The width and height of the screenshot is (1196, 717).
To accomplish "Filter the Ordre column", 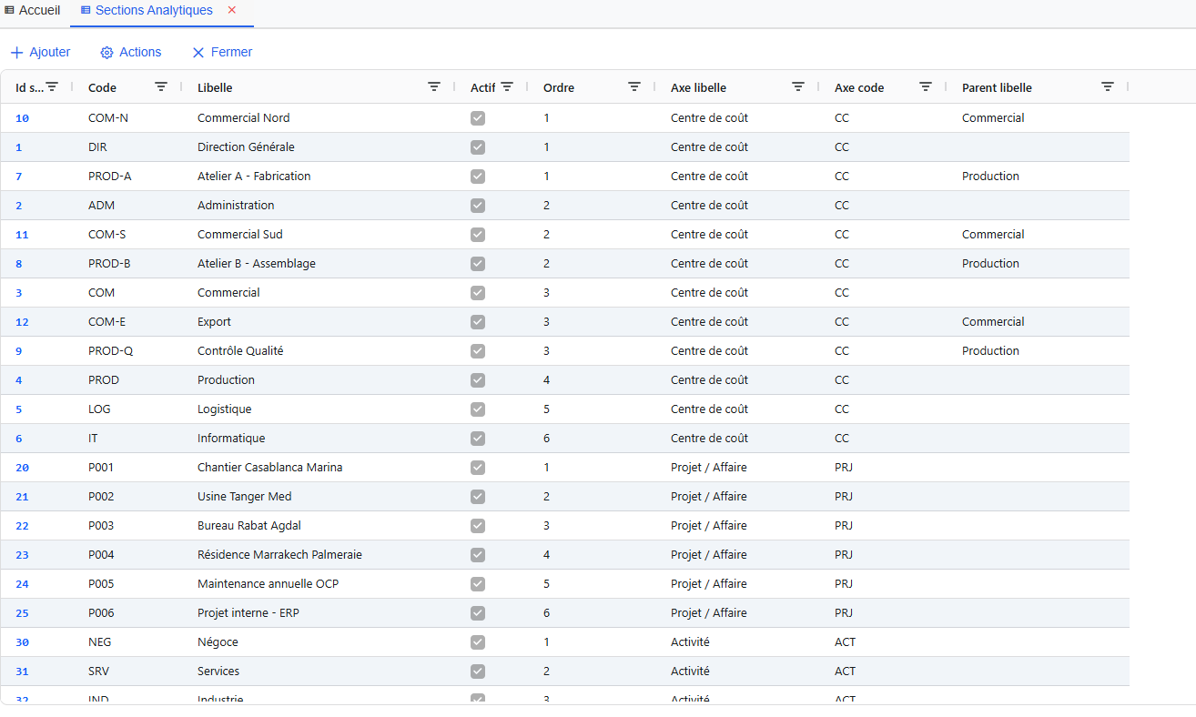I will point(634,86).
